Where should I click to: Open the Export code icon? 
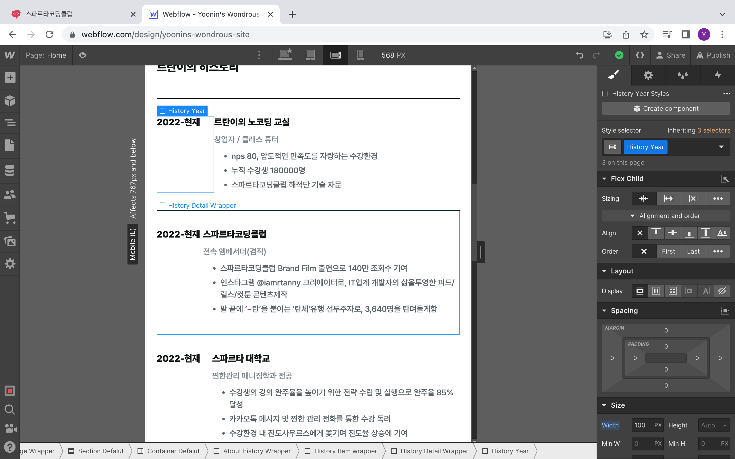(640, 55)
